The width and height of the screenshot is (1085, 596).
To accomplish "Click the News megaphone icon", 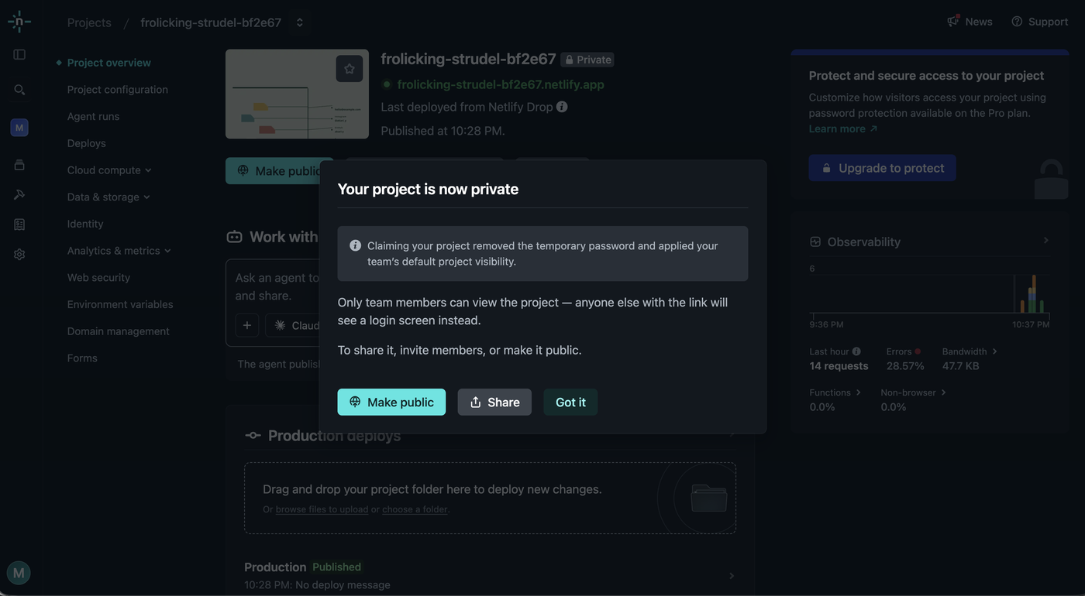I will click(952, 21).
